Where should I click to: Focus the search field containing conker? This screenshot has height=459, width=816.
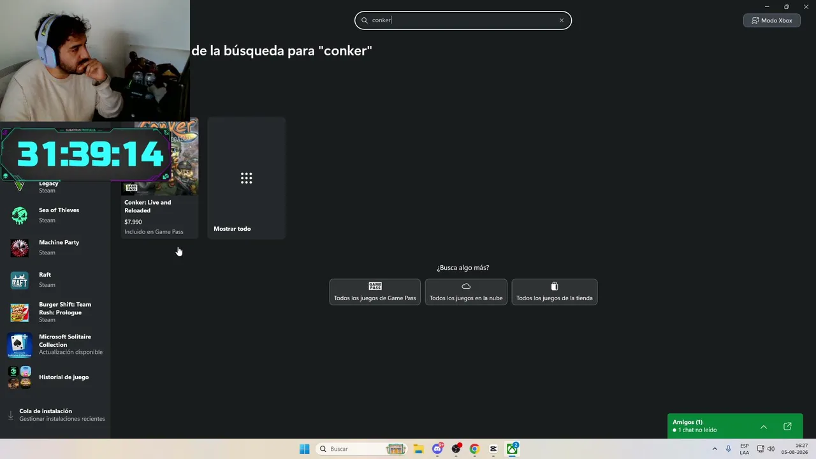tap(463, 20)
